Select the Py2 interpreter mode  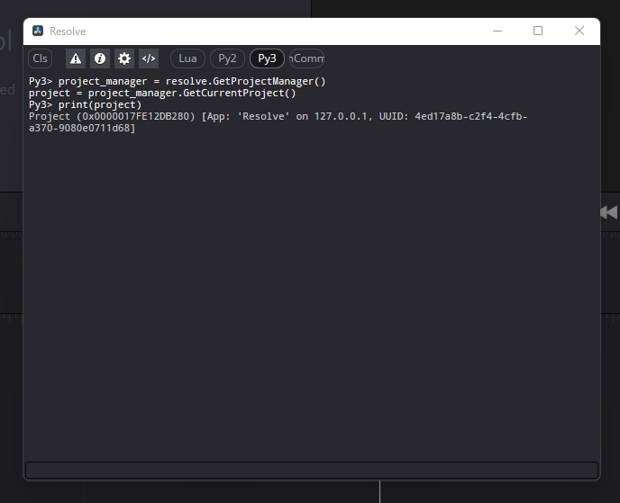point(227,58)
